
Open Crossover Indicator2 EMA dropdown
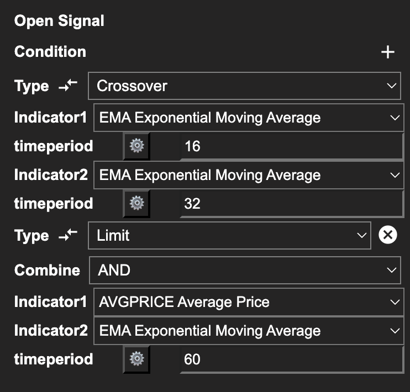(x=249, y=175)
